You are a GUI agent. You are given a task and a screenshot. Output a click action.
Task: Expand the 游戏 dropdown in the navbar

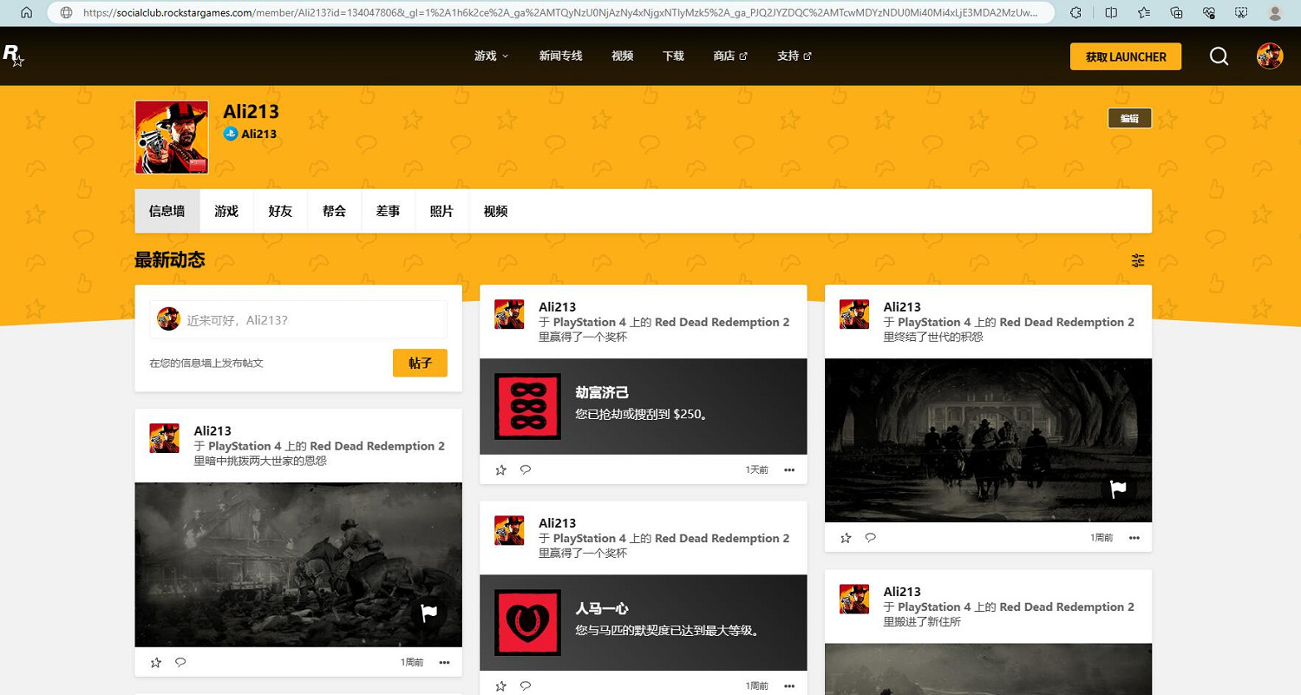tap(491, 56)
